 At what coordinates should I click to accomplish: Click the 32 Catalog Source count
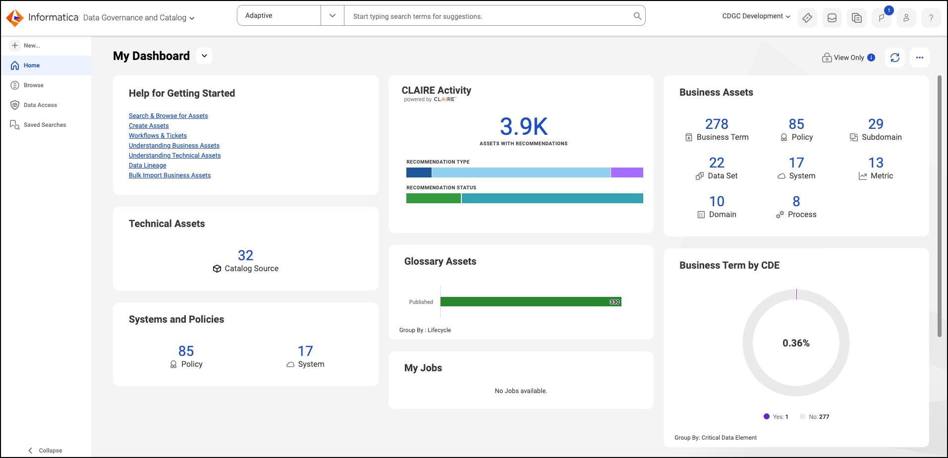click(245, 255)
